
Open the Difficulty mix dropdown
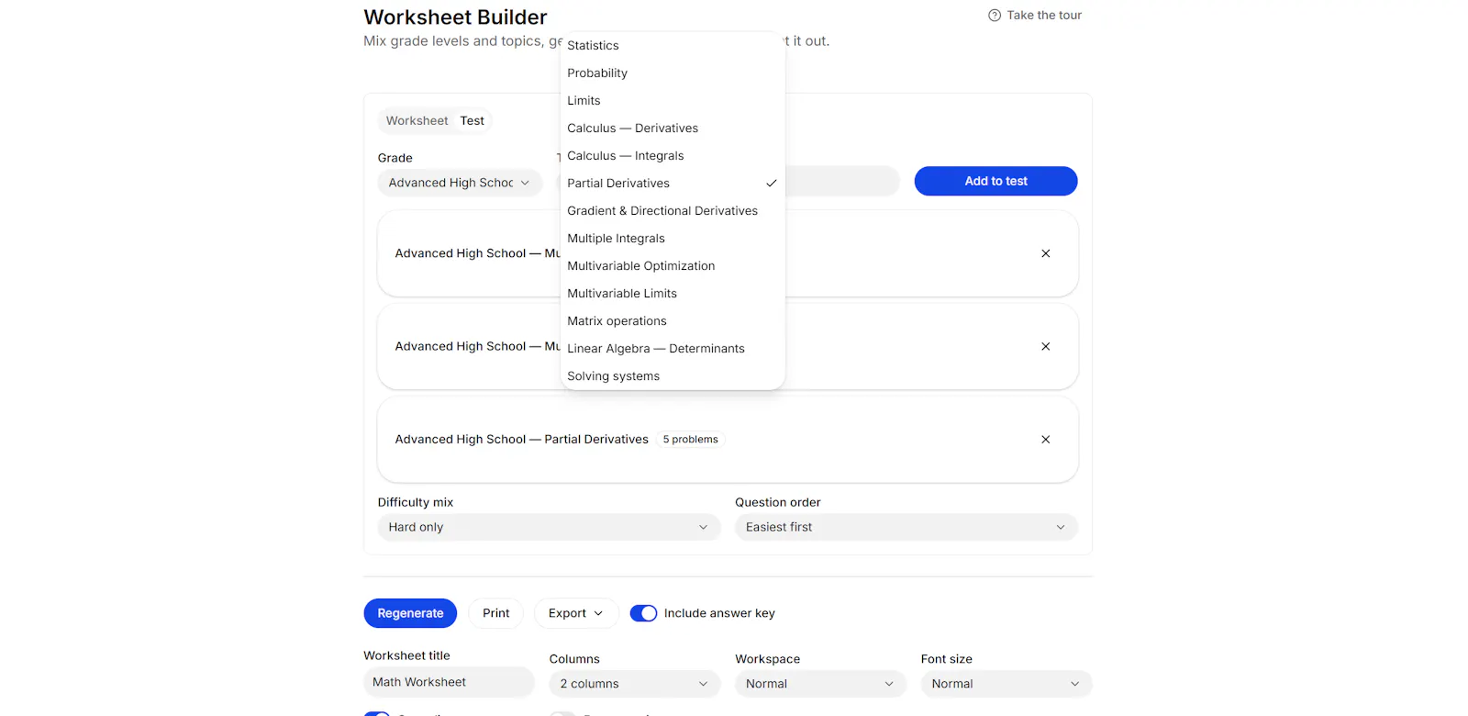tap(549, 527)
